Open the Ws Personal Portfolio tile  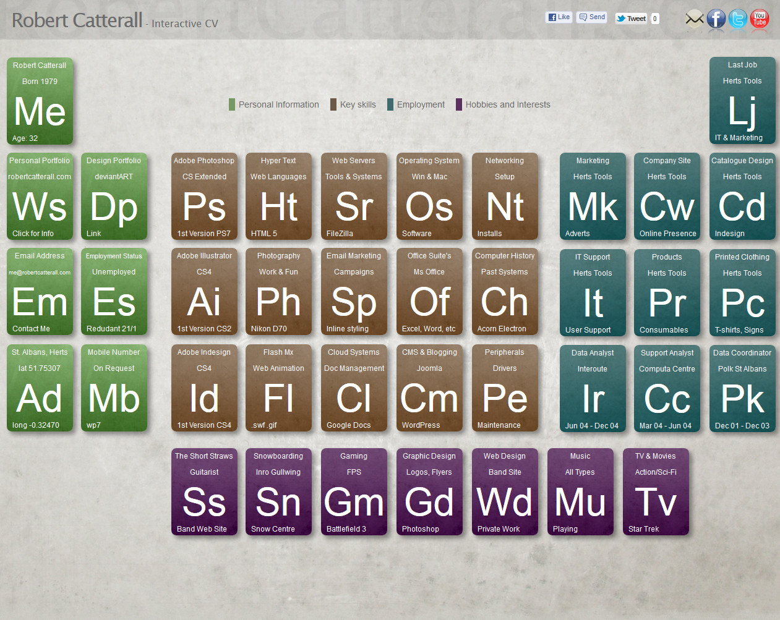coord(40,197)
